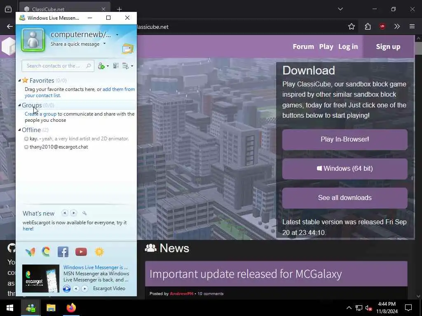Open the Windows Start menu
Screen dimensions: 422x316
point(10,308)
